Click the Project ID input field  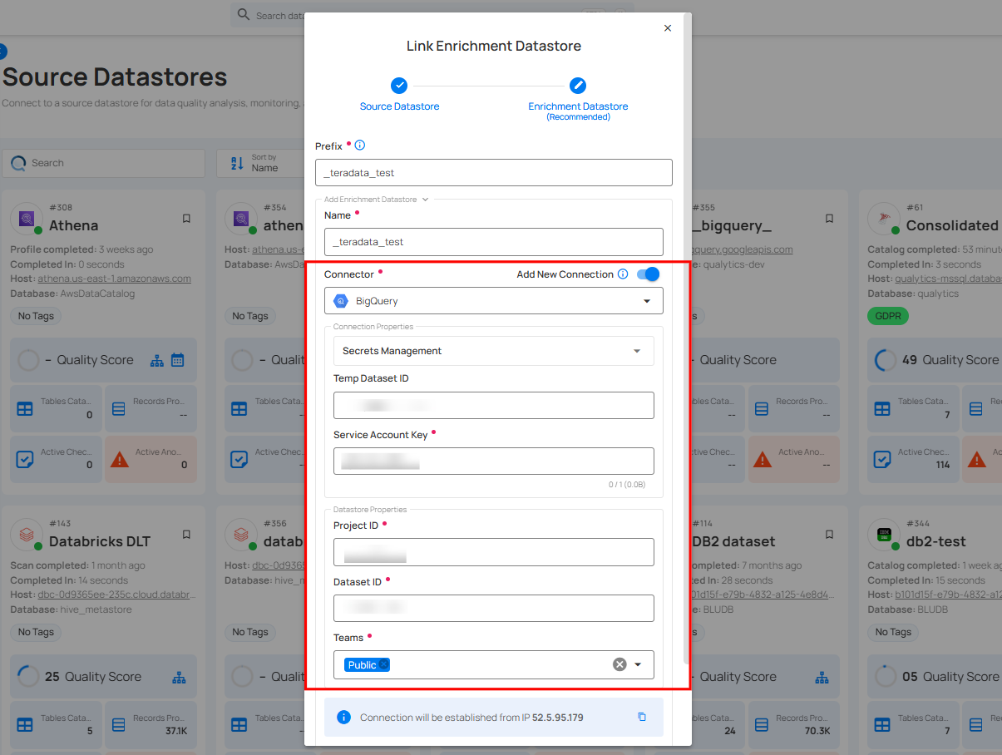pos(493,552)
